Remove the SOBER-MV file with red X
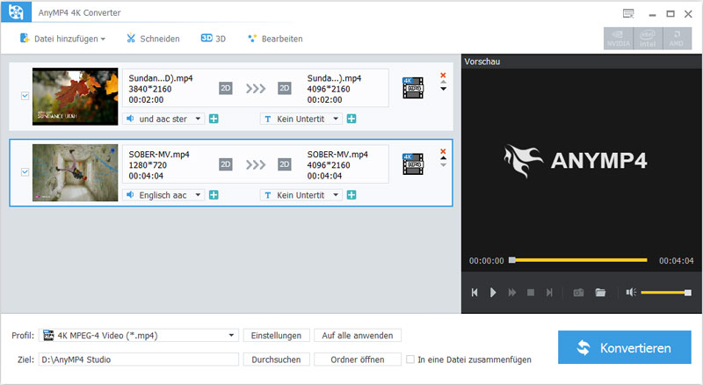Viewport: 703px width, 385px height. 443,151
